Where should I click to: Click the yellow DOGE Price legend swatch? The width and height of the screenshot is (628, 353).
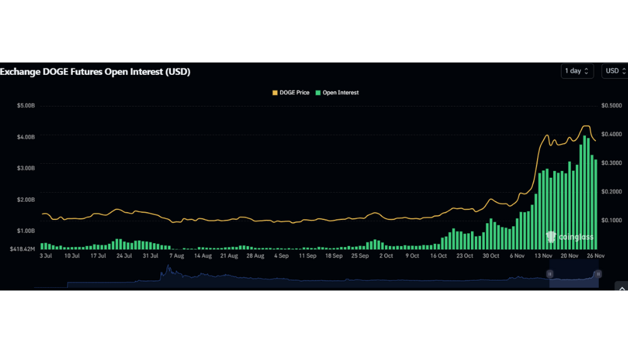275,92
